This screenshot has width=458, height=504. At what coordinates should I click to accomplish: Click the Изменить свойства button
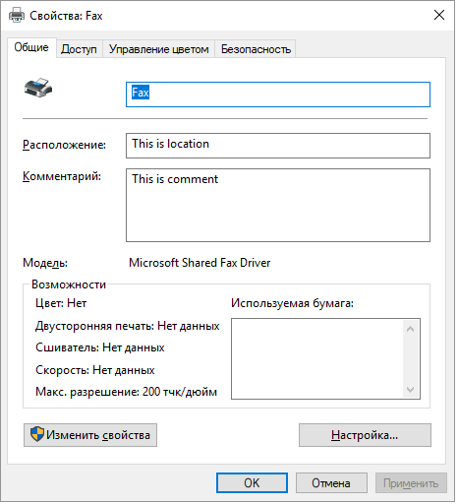(x=90, y=437)
